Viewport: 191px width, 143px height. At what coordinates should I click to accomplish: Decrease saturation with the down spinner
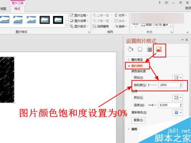coord(181,86)
